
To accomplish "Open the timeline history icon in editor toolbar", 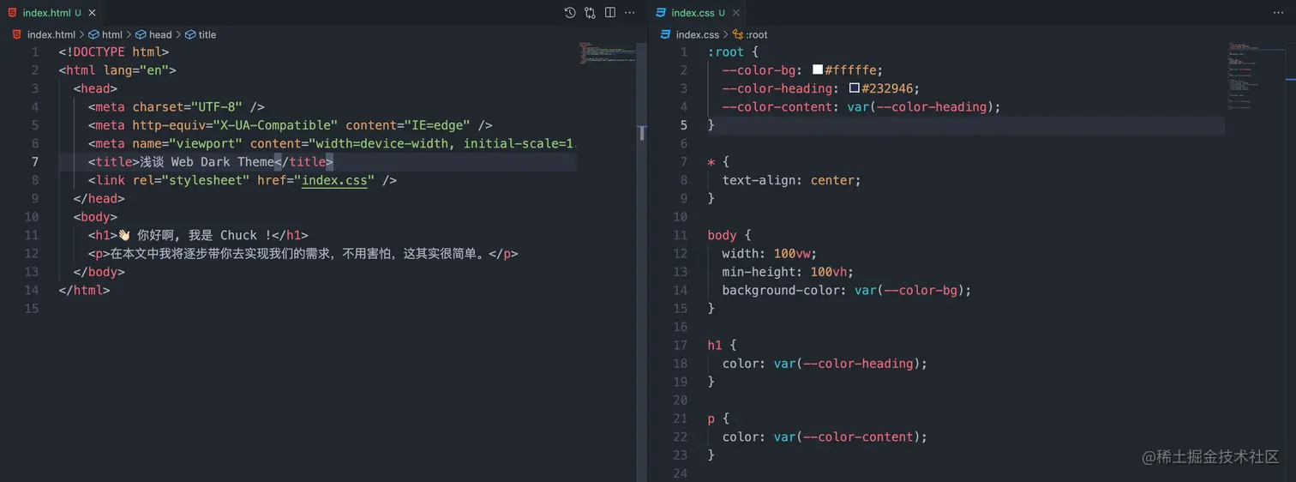I will 570,13.
